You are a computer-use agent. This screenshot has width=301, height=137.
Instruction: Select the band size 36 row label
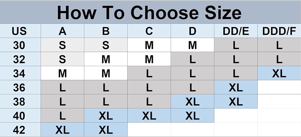pyautogui.click(x=20, y=87)
